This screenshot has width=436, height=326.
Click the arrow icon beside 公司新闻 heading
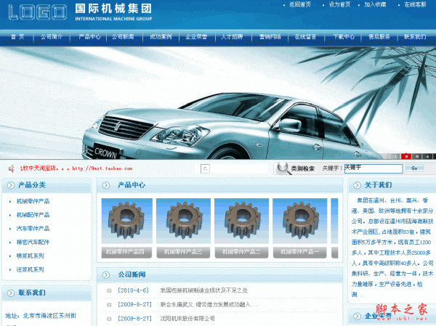pyautogui.click(x=106, y=275)
